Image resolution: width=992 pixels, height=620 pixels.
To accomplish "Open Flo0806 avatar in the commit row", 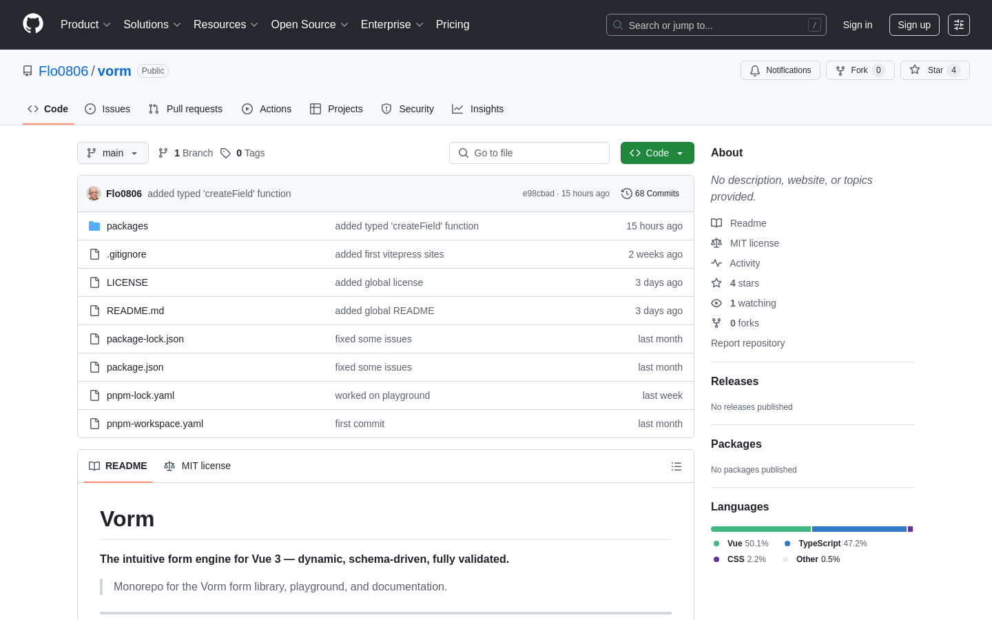I will 94,194.
